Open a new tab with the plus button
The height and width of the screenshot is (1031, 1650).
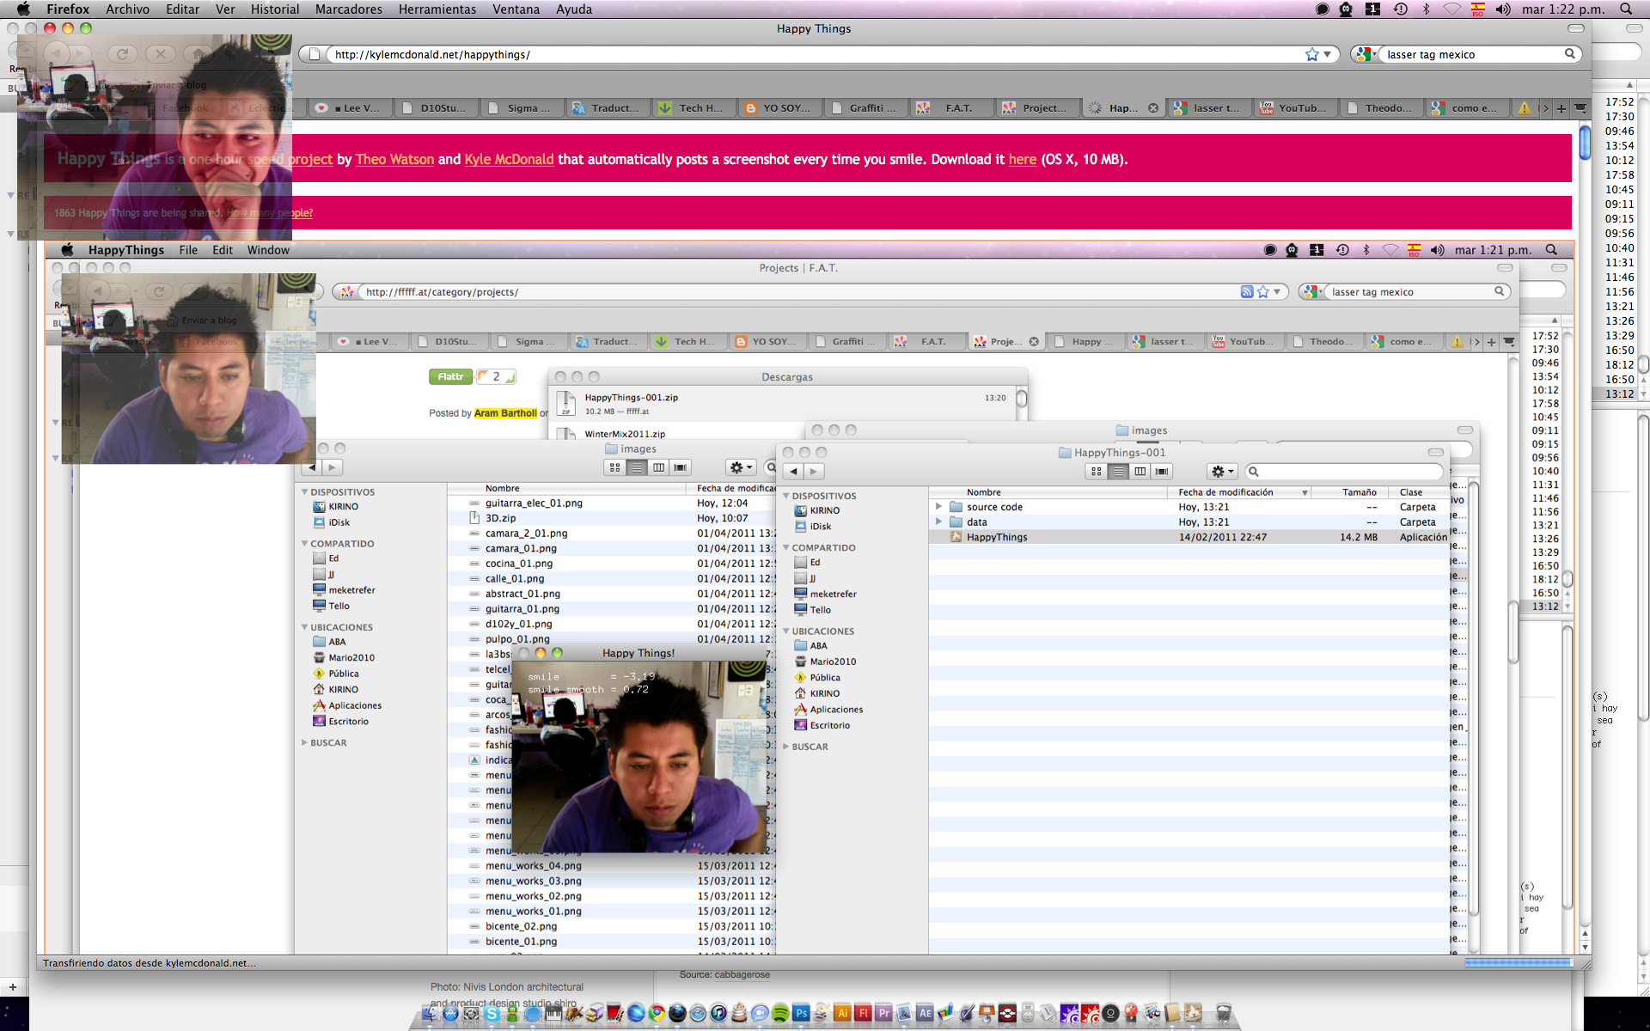1561,108
